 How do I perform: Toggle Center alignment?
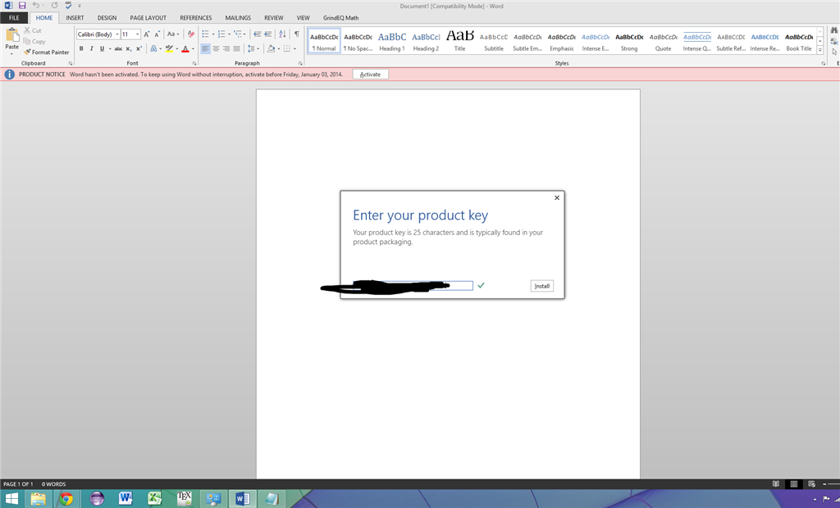pos(216,48)
